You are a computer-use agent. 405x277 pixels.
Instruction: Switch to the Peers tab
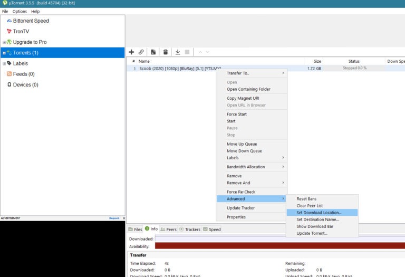click(x=169, y=229)
